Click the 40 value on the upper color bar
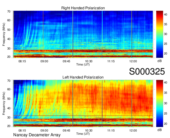The image size is (170, 138). click(165, 14)
